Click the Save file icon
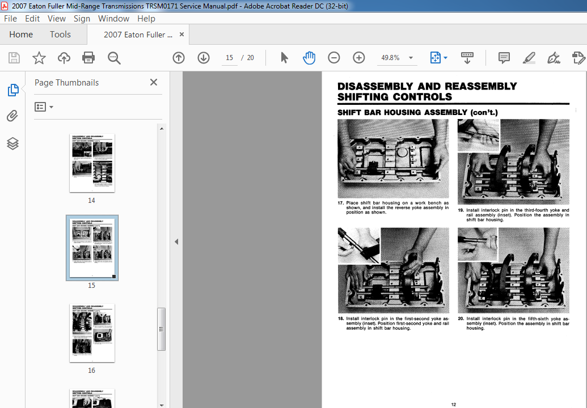The width and height of the screenshot is (587, 408). [14, 58]
